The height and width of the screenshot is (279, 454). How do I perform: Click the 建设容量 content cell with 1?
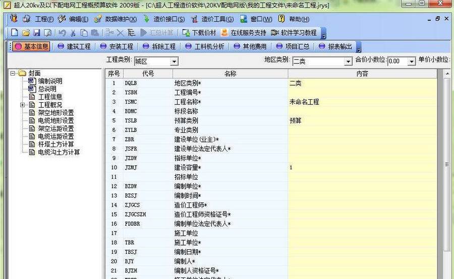click(363, 167)
